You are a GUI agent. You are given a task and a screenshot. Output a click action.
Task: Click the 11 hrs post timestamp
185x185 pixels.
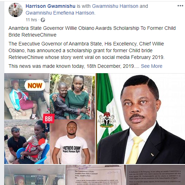tap(31, 20)
